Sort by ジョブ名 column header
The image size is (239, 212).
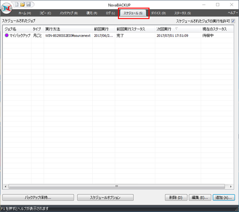click(17, 29)
